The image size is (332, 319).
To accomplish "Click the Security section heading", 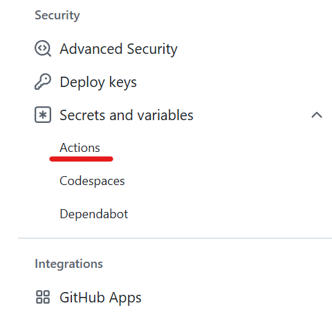I will click(57, 15).
